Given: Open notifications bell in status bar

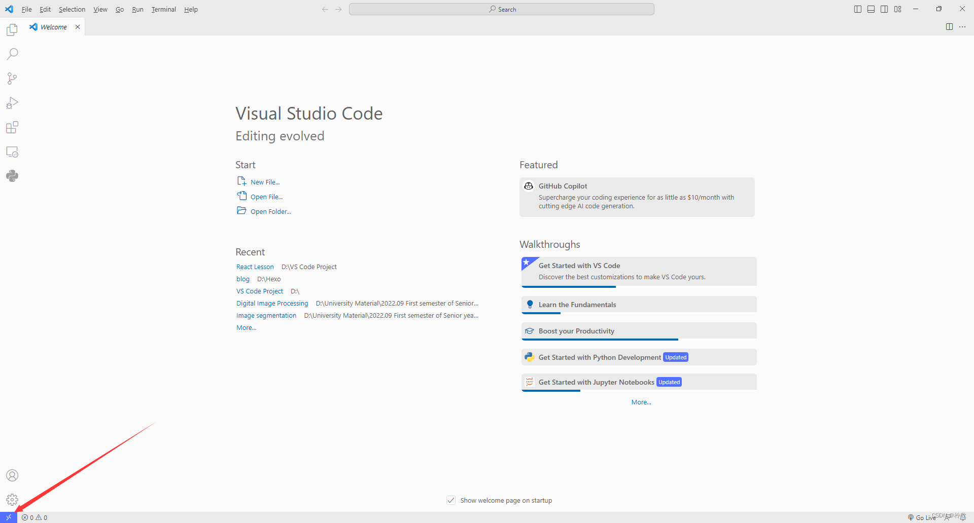Looking at the screenshot, I should 963,517.
